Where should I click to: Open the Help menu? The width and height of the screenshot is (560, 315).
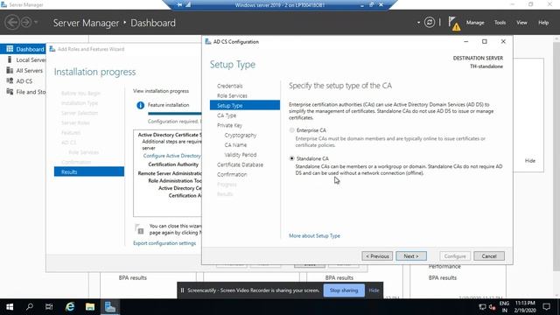tap(543, 23)
